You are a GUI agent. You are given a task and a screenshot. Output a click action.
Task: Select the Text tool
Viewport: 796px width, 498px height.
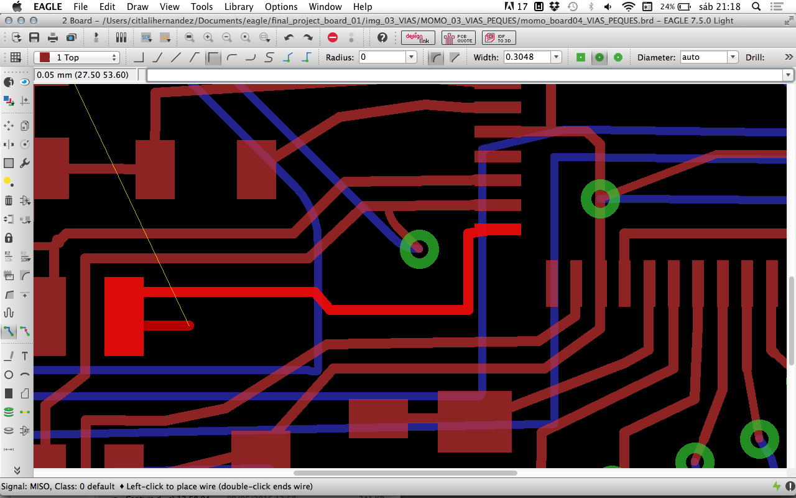pyautogui.click(x=25, y=356)
